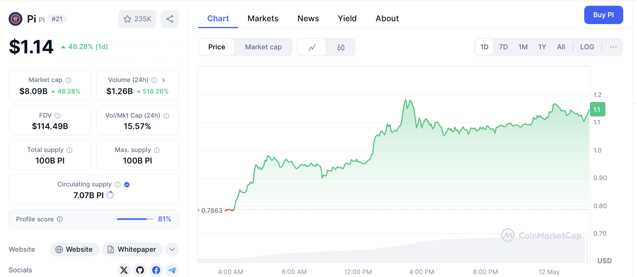Viewport: 637px width, 277px height.
Task: Click the X (Twitter) social icon
Action: click(124, 270)
